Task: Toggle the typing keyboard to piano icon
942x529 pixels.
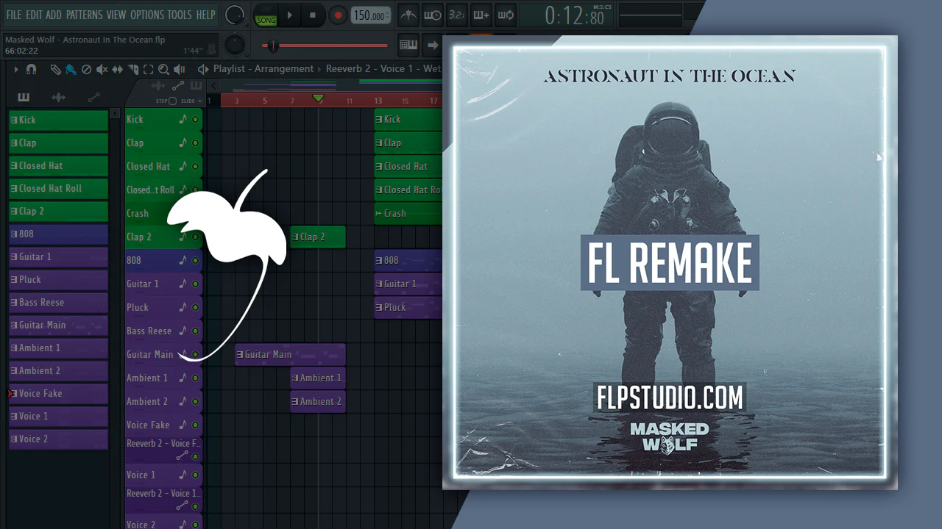Action: coord(408,45)
